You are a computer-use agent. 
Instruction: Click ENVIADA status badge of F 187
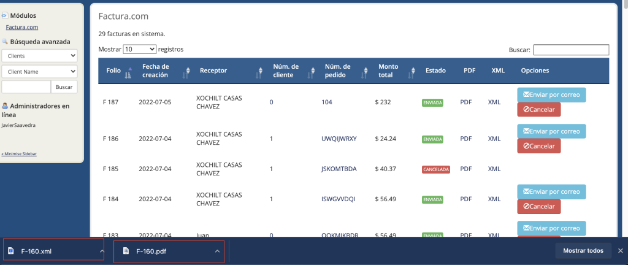coord(432,103)
